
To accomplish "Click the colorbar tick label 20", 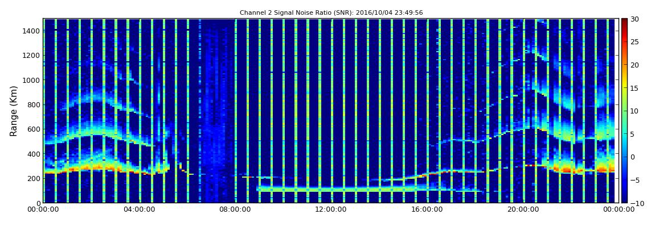I will [635, 65].
